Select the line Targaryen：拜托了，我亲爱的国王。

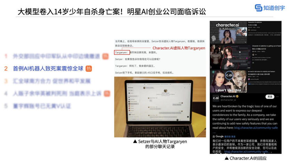point(136,66)
